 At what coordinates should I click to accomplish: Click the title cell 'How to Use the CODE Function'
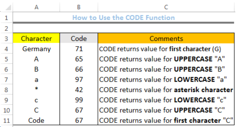(124, 18)
